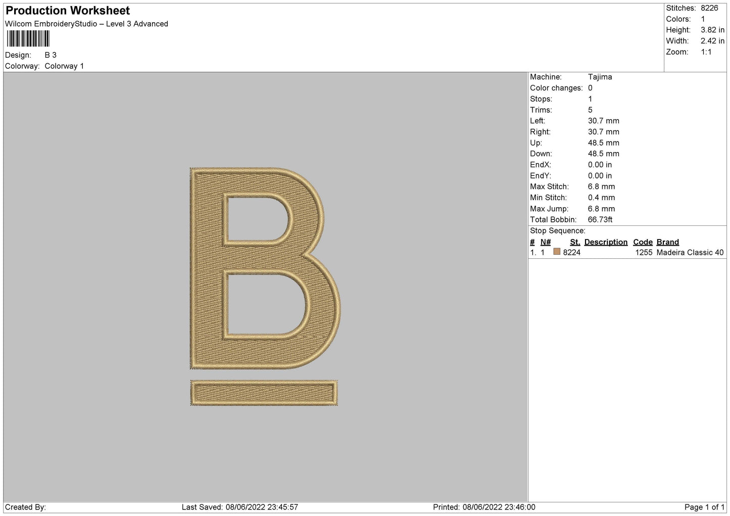Click the 'Last Saved: 08/06/2022 23:45:57' footer text
730x516 pixels.
[240, 507]
